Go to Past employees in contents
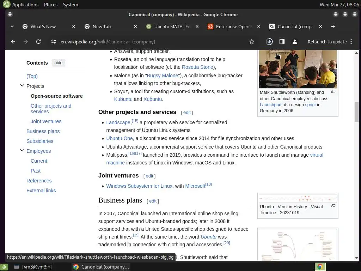Viewport: 361px width, 271px height. (36, 171)
